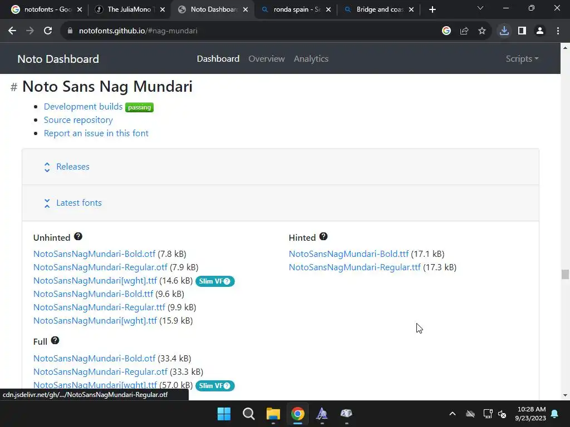
Task: Click the # anchor beside Nag Mundari heading
Action: tap(14, 87)
